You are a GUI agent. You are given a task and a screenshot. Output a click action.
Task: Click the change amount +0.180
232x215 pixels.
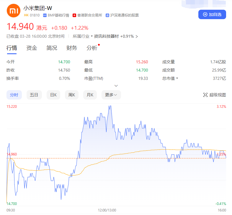(59, 28)
